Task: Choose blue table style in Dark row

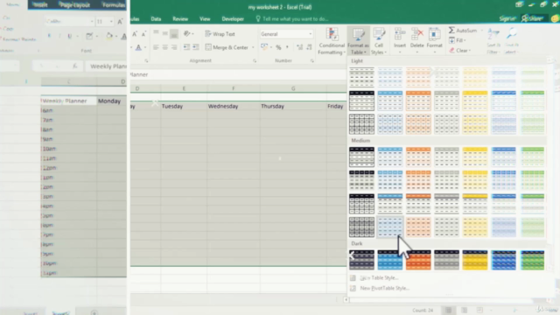Action: pos(390,260)
